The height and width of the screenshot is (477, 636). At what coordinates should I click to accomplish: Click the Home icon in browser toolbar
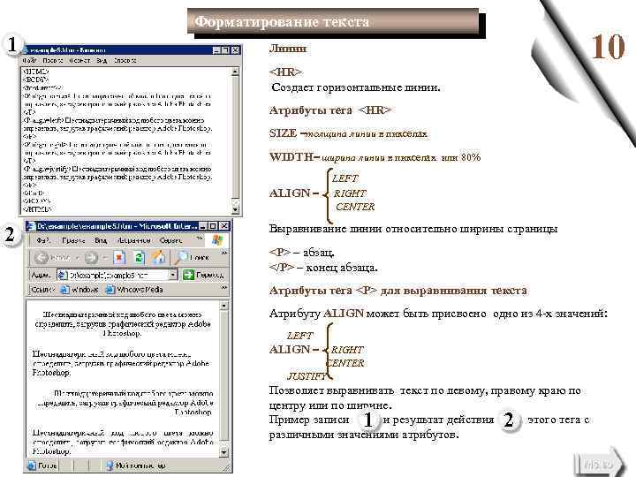pyautogui.click(x=159, y=257)
